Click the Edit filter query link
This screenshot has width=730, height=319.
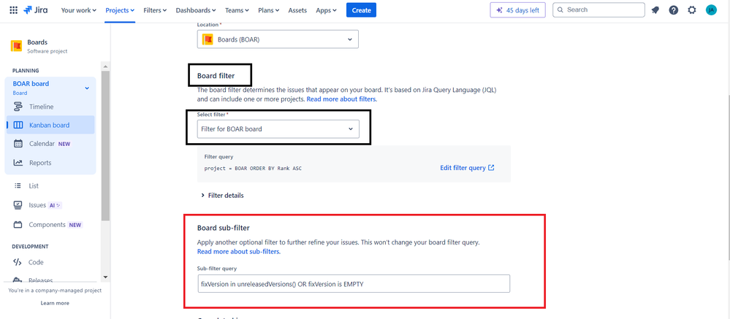click(x=467, y=168)
